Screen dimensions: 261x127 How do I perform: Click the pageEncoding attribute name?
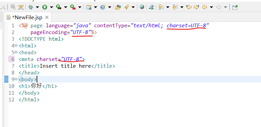point(49,32)
